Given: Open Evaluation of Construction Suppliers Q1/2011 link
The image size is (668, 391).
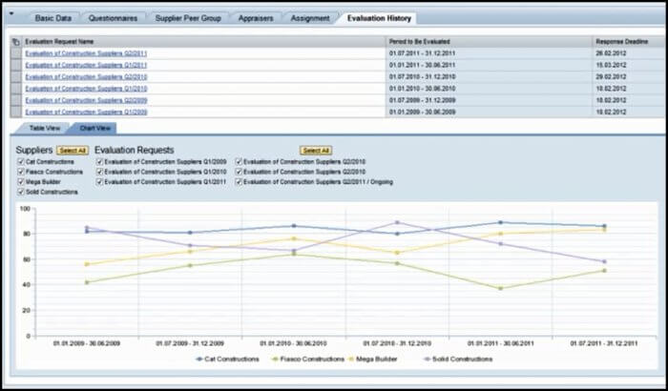Looking at the screenshot, I should [86, 65].
